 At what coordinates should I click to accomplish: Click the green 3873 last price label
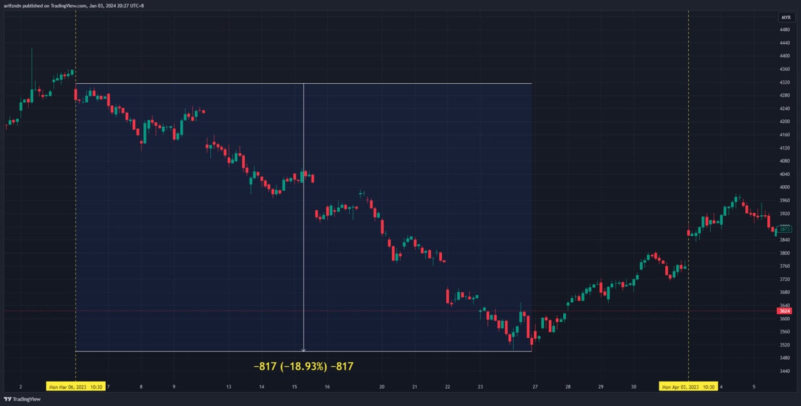coord(785,230)
